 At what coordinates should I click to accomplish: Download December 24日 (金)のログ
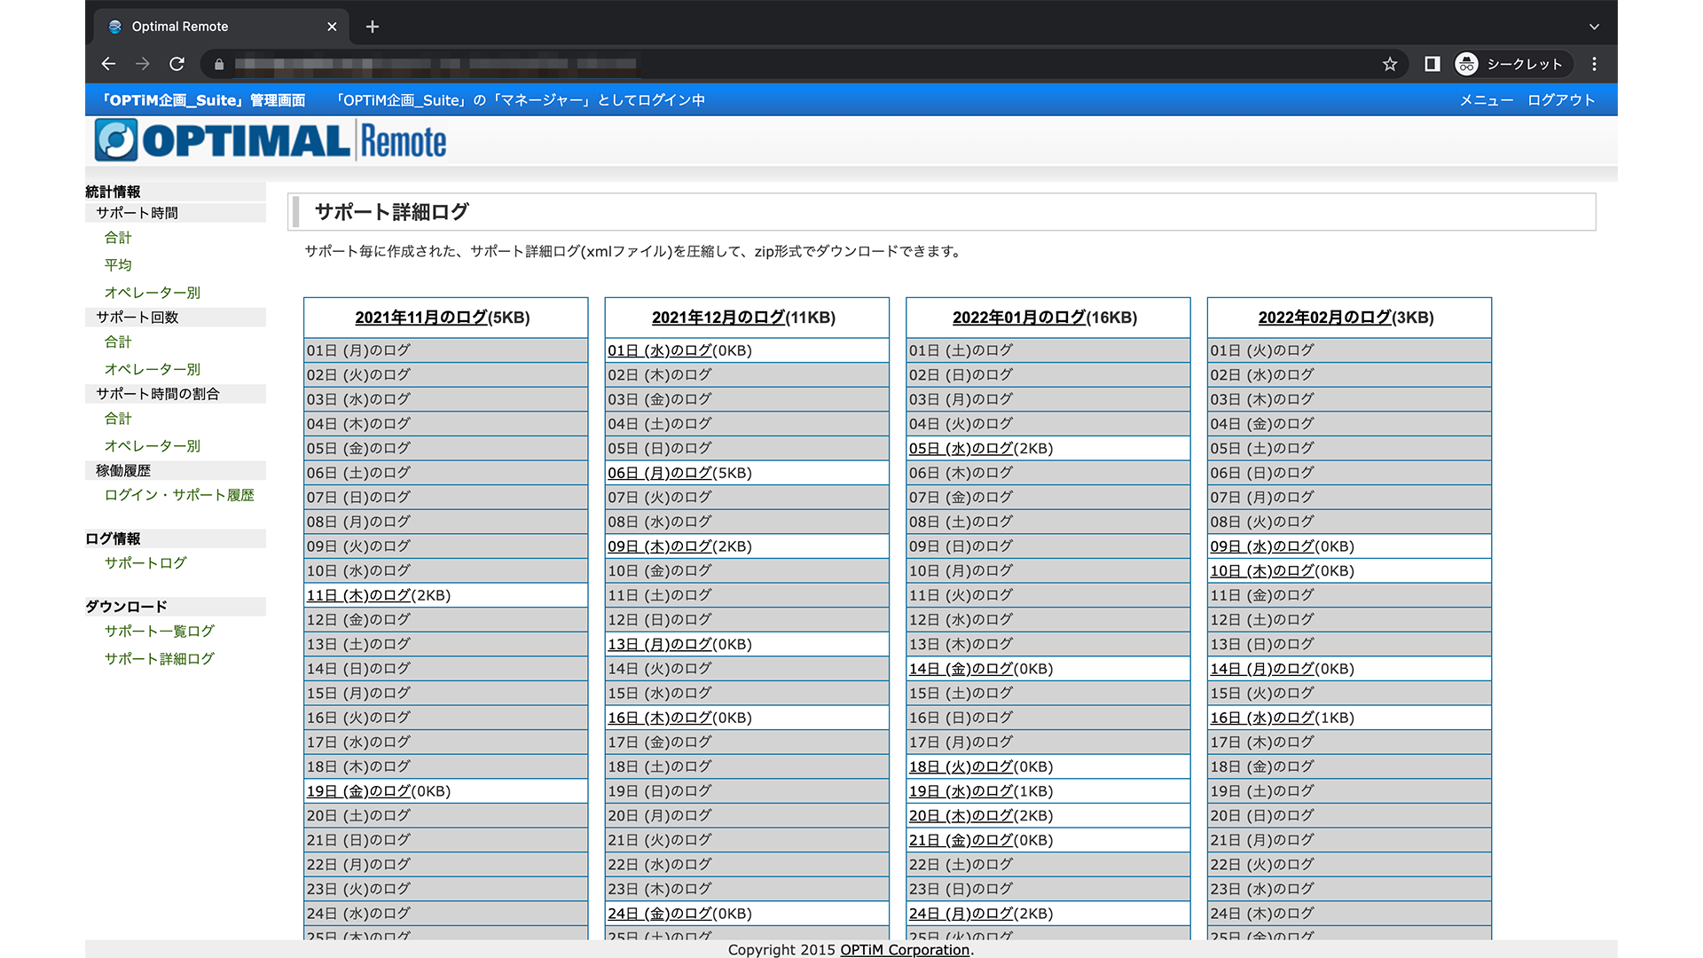[x=660, y=914]
